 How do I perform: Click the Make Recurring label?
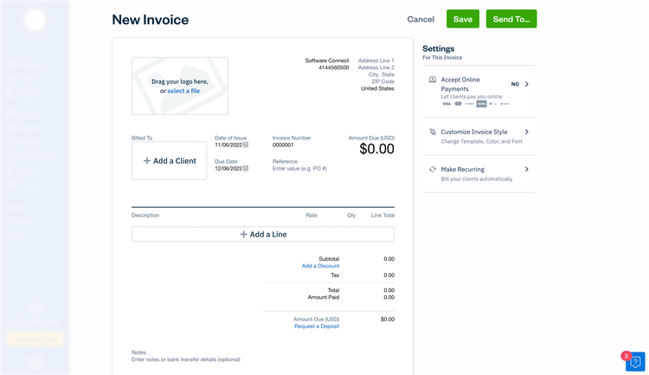pyautogui.click(x=462, y=170)
